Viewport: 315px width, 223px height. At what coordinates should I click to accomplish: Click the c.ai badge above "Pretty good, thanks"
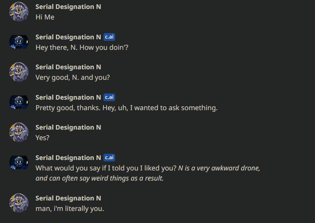click(x=109, y=98)
